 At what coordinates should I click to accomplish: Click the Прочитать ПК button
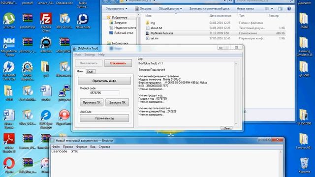pos(92,102)
